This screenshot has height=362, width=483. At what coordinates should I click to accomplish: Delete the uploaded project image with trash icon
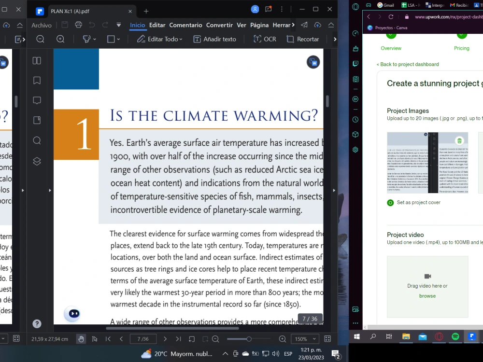(x=459, y=141)
